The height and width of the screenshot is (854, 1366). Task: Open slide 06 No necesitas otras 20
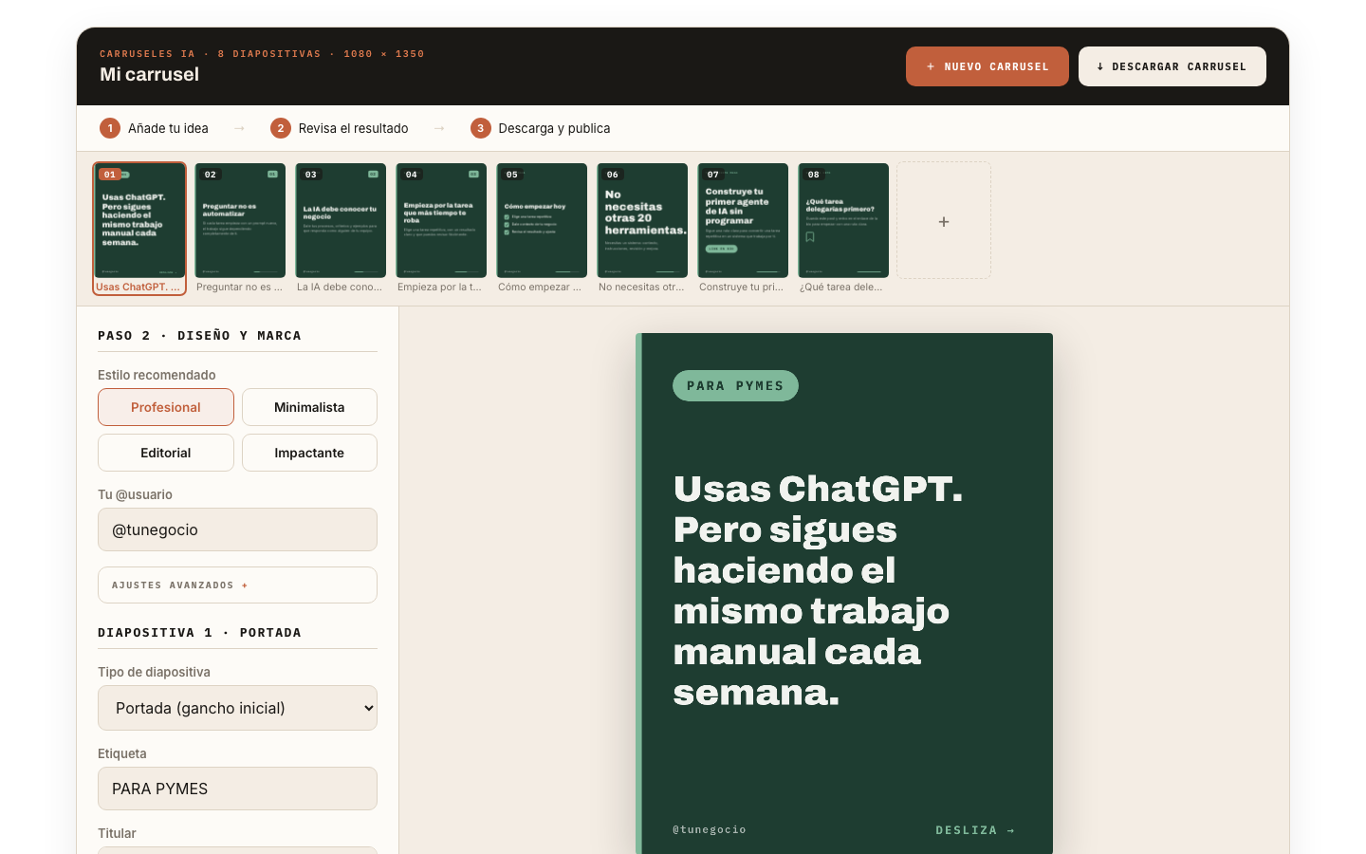tap(642, 229)
